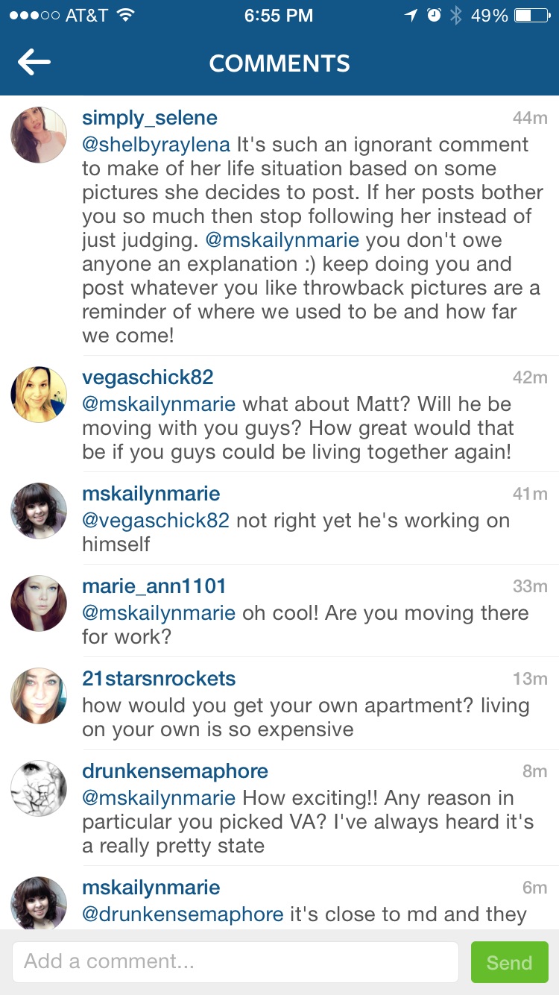The height and width of the screenshot is (995, 559).
Task: Tap marie_ann1101's profile avatar
Action: pos(39,603)
